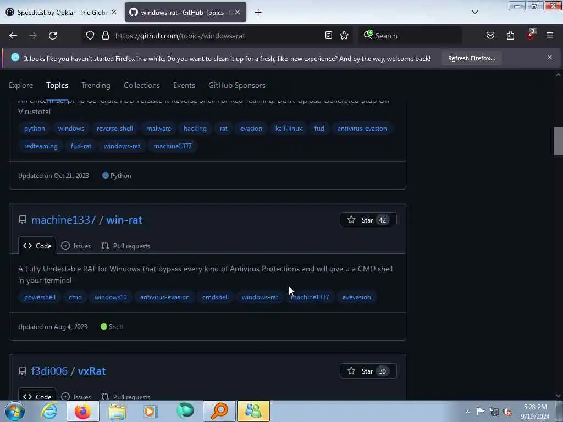Click the Python language label
This screenshot has height=422, width=563.
click(x=117, y=175)
